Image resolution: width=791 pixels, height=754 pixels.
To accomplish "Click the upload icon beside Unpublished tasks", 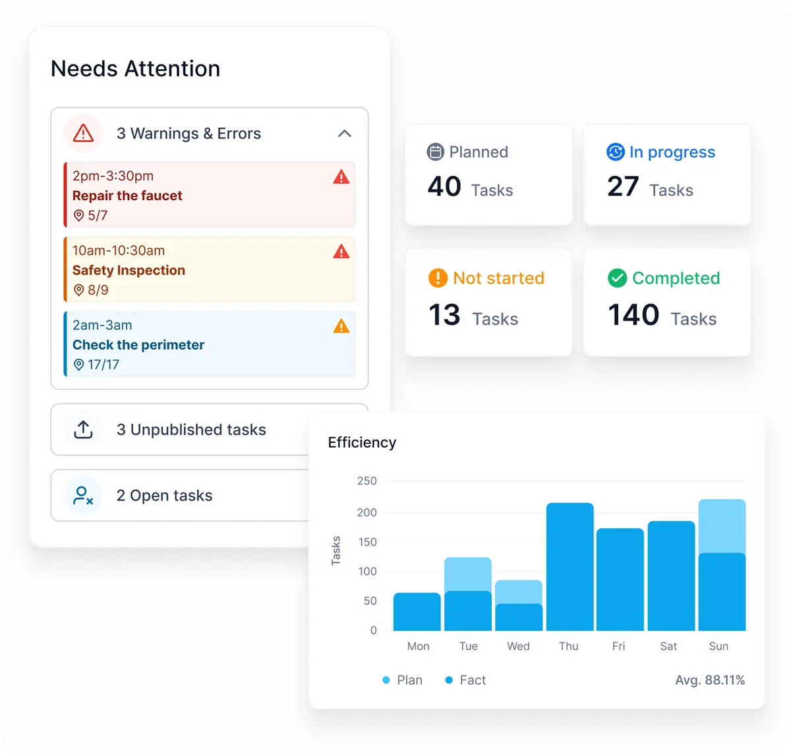I will click(83, 429).
